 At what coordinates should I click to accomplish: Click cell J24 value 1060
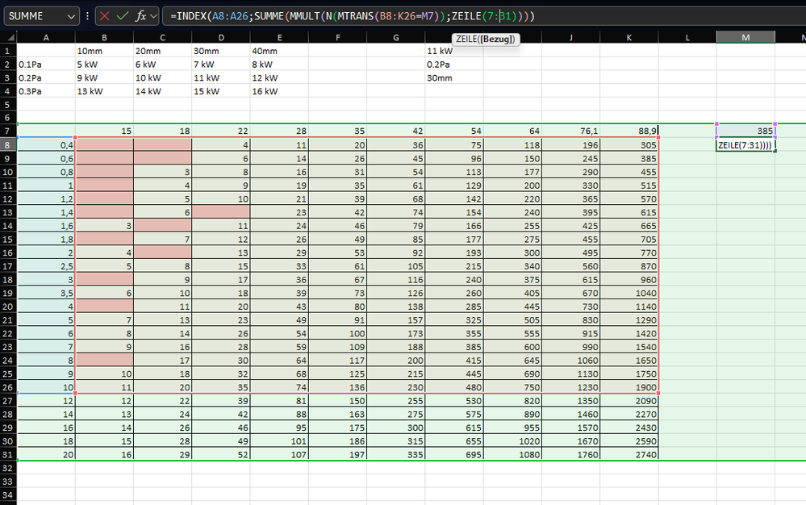[570, 360]
